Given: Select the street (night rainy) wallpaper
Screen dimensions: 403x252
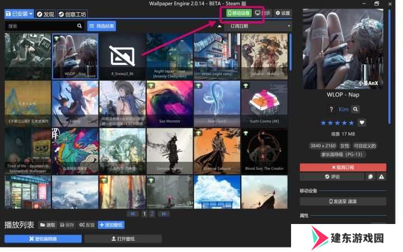Looking at the screenshot, I should click(x=217, y=57).
